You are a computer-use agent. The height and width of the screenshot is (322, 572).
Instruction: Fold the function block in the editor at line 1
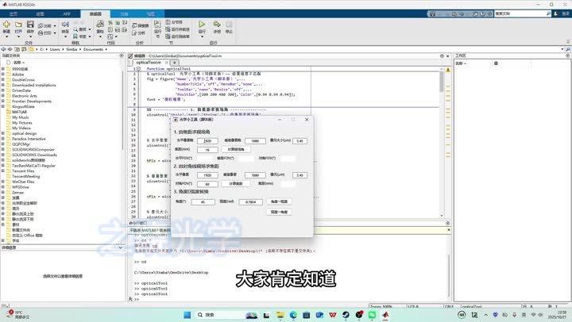click(x=138, y=68)
